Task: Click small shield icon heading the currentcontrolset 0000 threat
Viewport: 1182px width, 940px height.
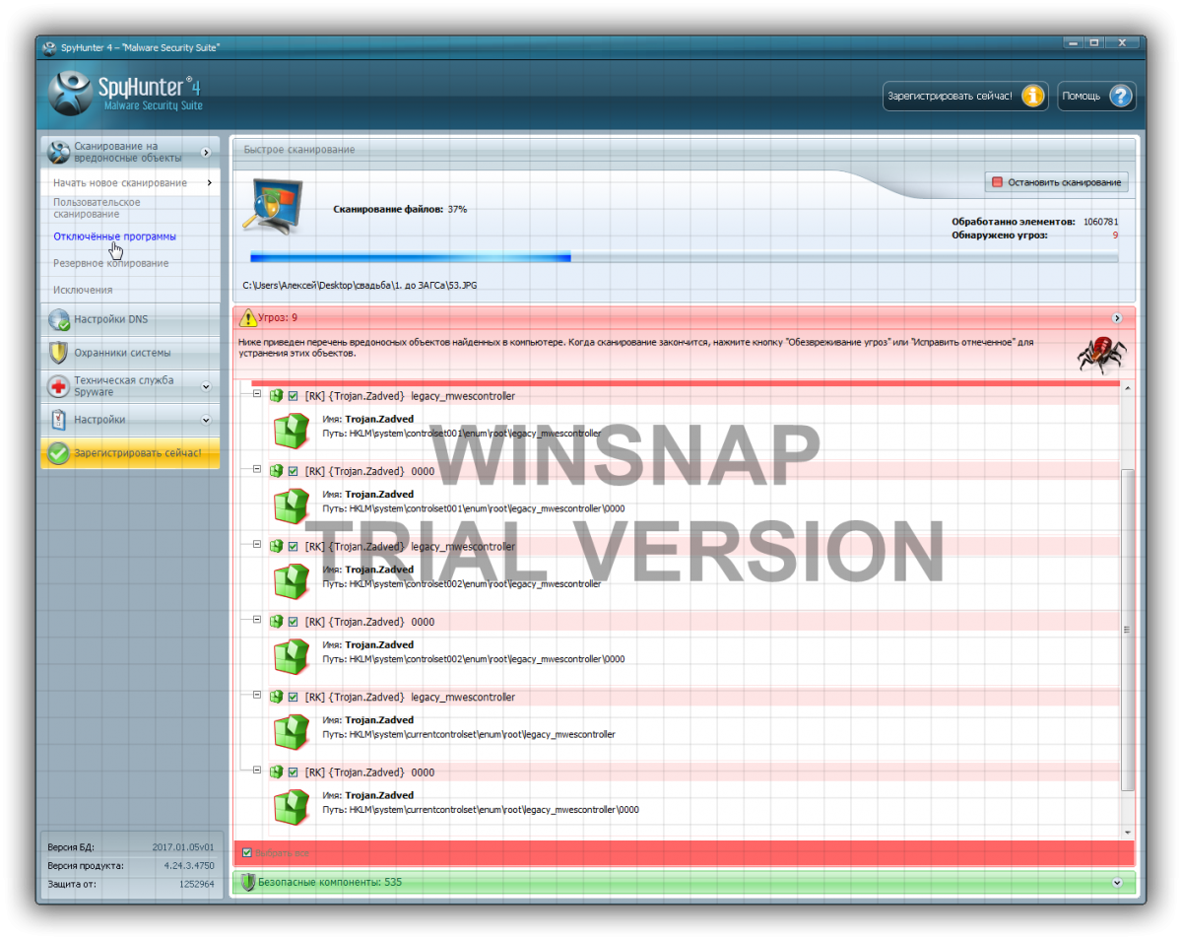Action: pos(277,772)
